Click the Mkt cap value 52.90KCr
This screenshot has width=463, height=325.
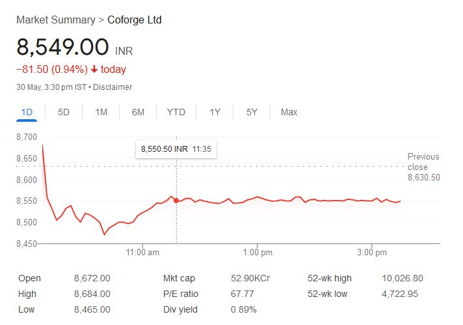click(250, 278)
